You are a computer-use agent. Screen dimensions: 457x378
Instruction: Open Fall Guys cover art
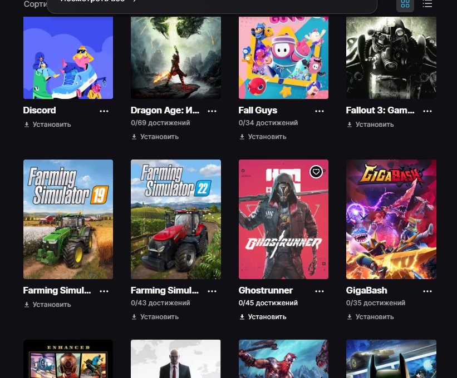click(x=283, y=58)
